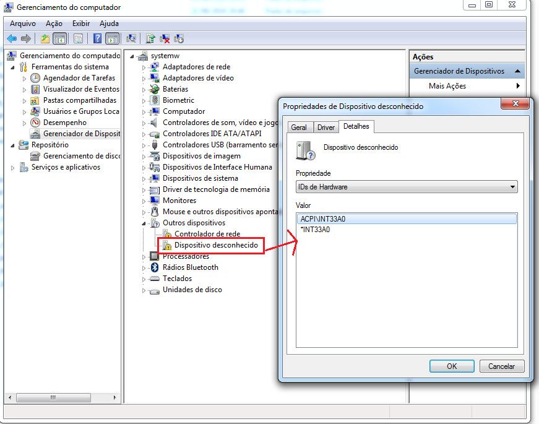Click the OK button
Screen dimensions: 539x424
[x=451, y=366]
